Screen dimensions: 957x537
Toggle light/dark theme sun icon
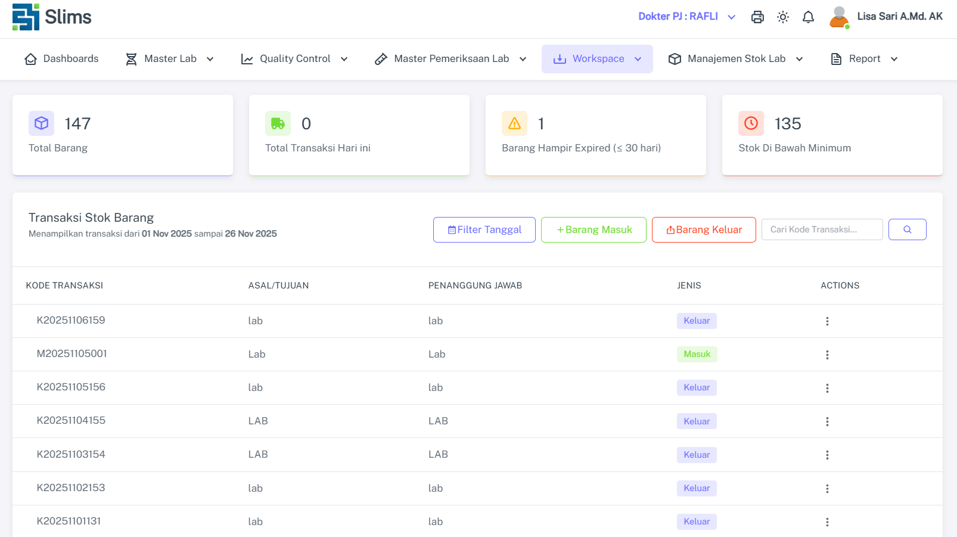(x=783, y=17)
